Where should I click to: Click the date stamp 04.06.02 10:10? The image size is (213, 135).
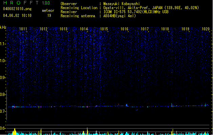tap(17, 16)
